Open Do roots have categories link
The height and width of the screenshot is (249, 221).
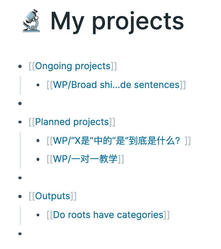108,215
